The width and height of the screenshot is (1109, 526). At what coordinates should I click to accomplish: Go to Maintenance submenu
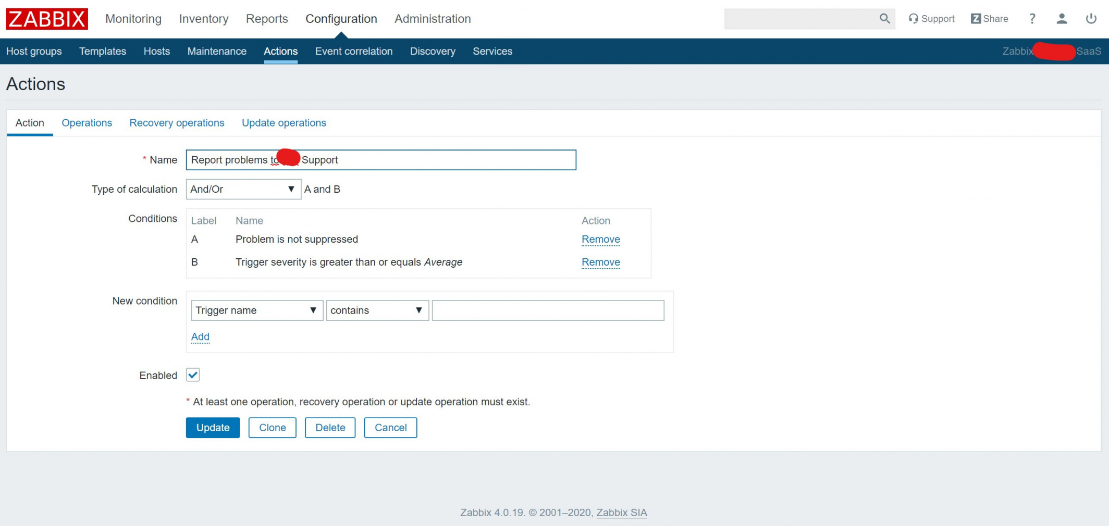(x=217, y=51)
